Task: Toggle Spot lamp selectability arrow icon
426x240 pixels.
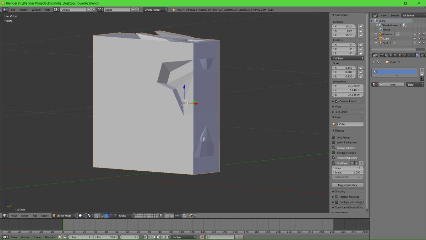Action: click(x=419, y=43)
